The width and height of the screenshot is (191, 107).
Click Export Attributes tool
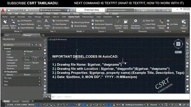[x=26, y=28]
